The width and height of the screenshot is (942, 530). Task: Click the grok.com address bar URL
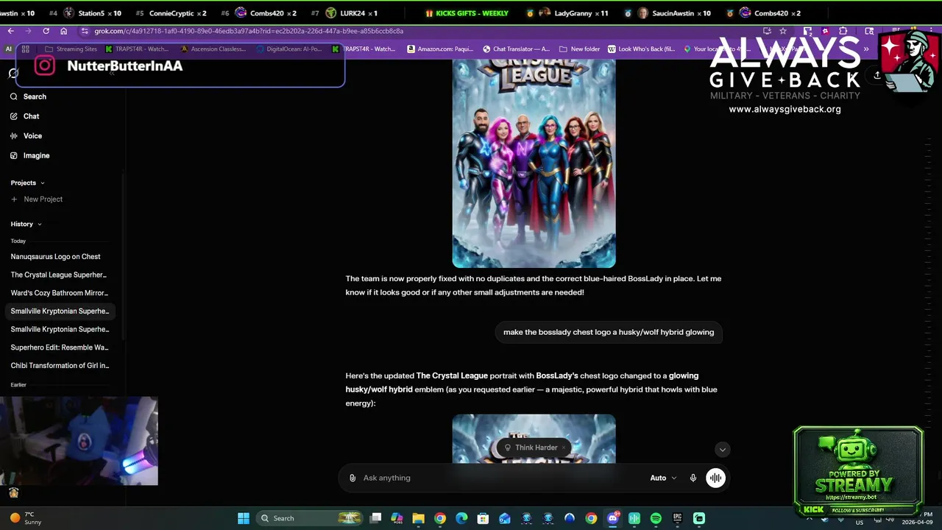[x=249, y=31]
